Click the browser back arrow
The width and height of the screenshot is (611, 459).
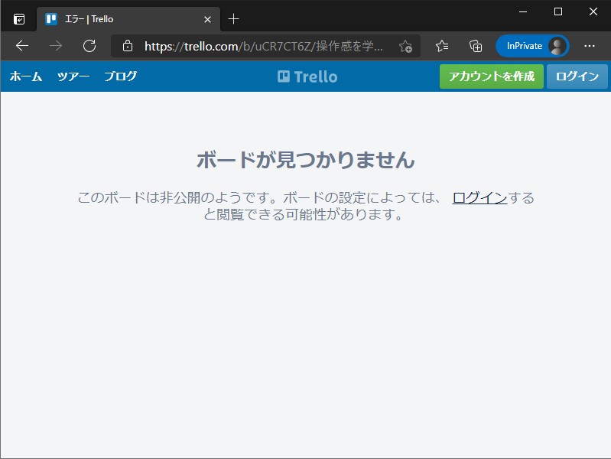(22, 46)
